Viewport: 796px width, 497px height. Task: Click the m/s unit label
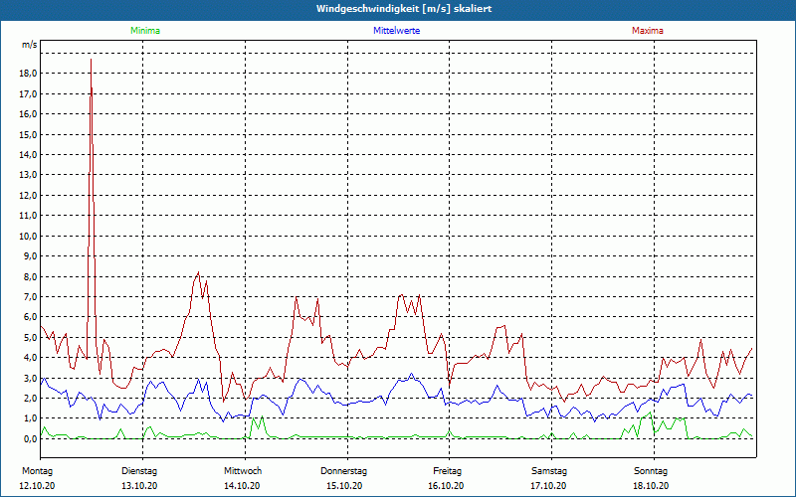(30, 45)
